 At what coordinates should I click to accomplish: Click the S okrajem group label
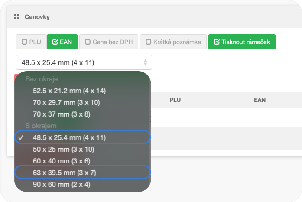[41, 126]
